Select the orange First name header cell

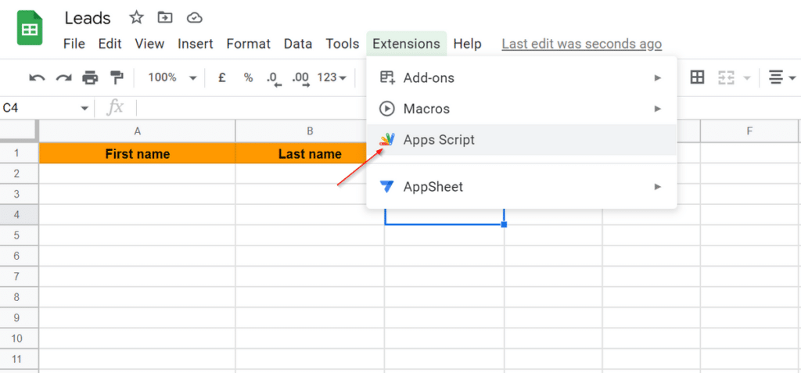coord(137,154)
